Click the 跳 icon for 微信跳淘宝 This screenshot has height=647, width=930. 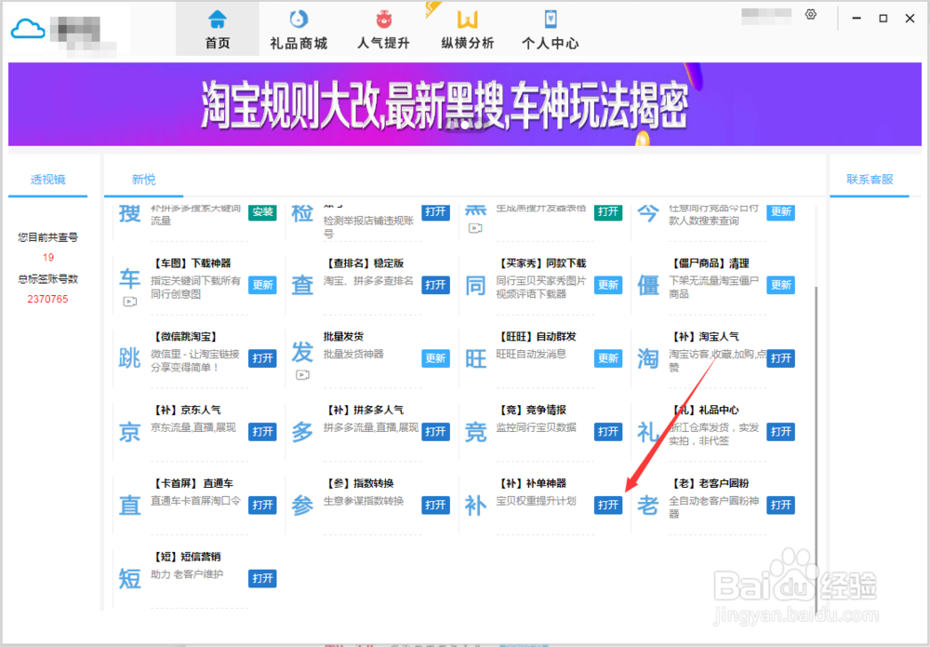tap(129, 358)
